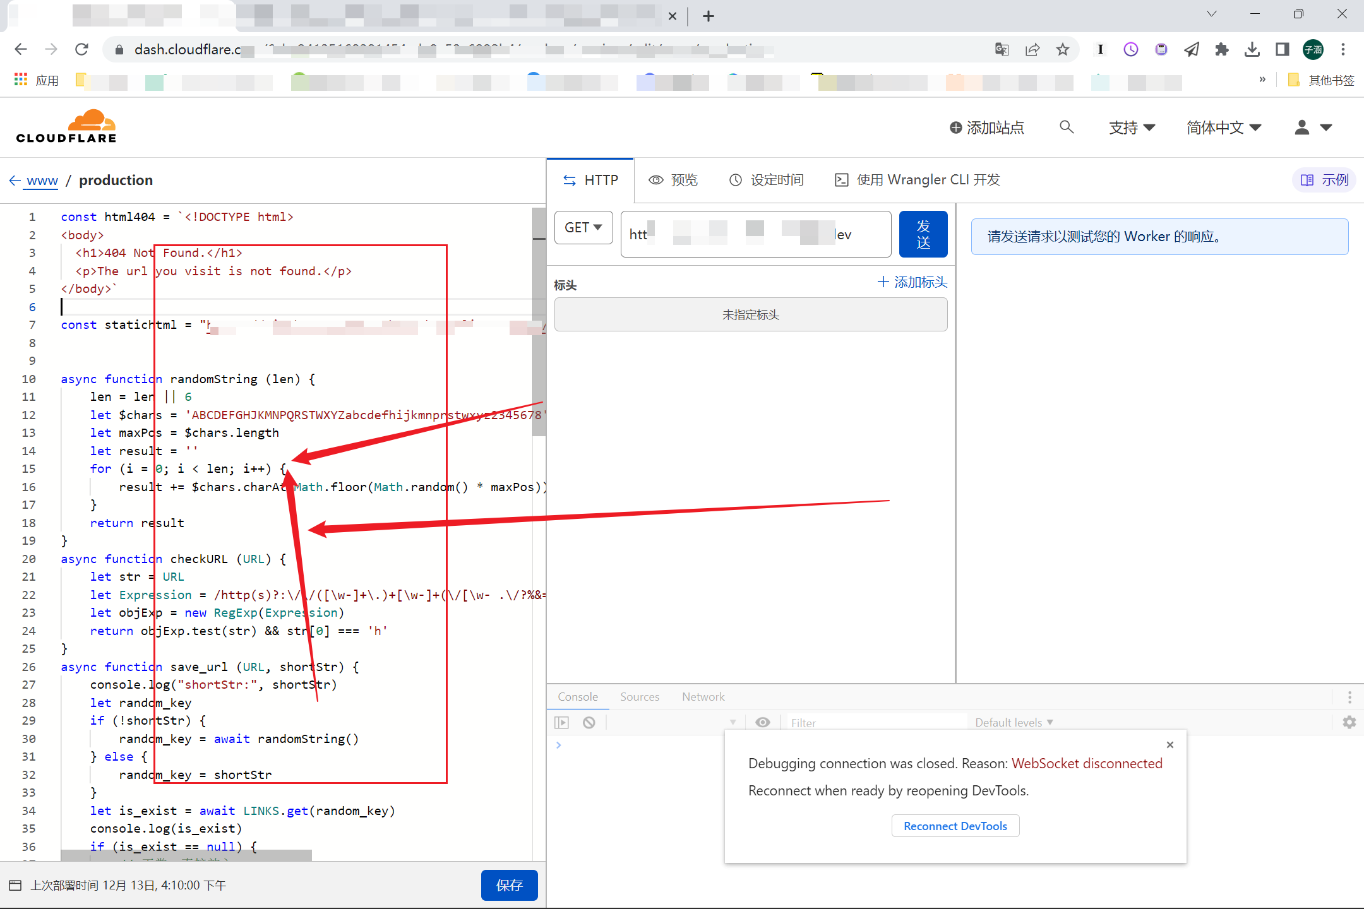
Task: Click the 保存 save button
Action: (510, 885)
